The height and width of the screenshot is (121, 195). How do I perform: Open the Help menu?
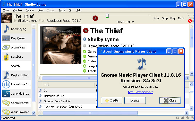[x=79, y=10]
